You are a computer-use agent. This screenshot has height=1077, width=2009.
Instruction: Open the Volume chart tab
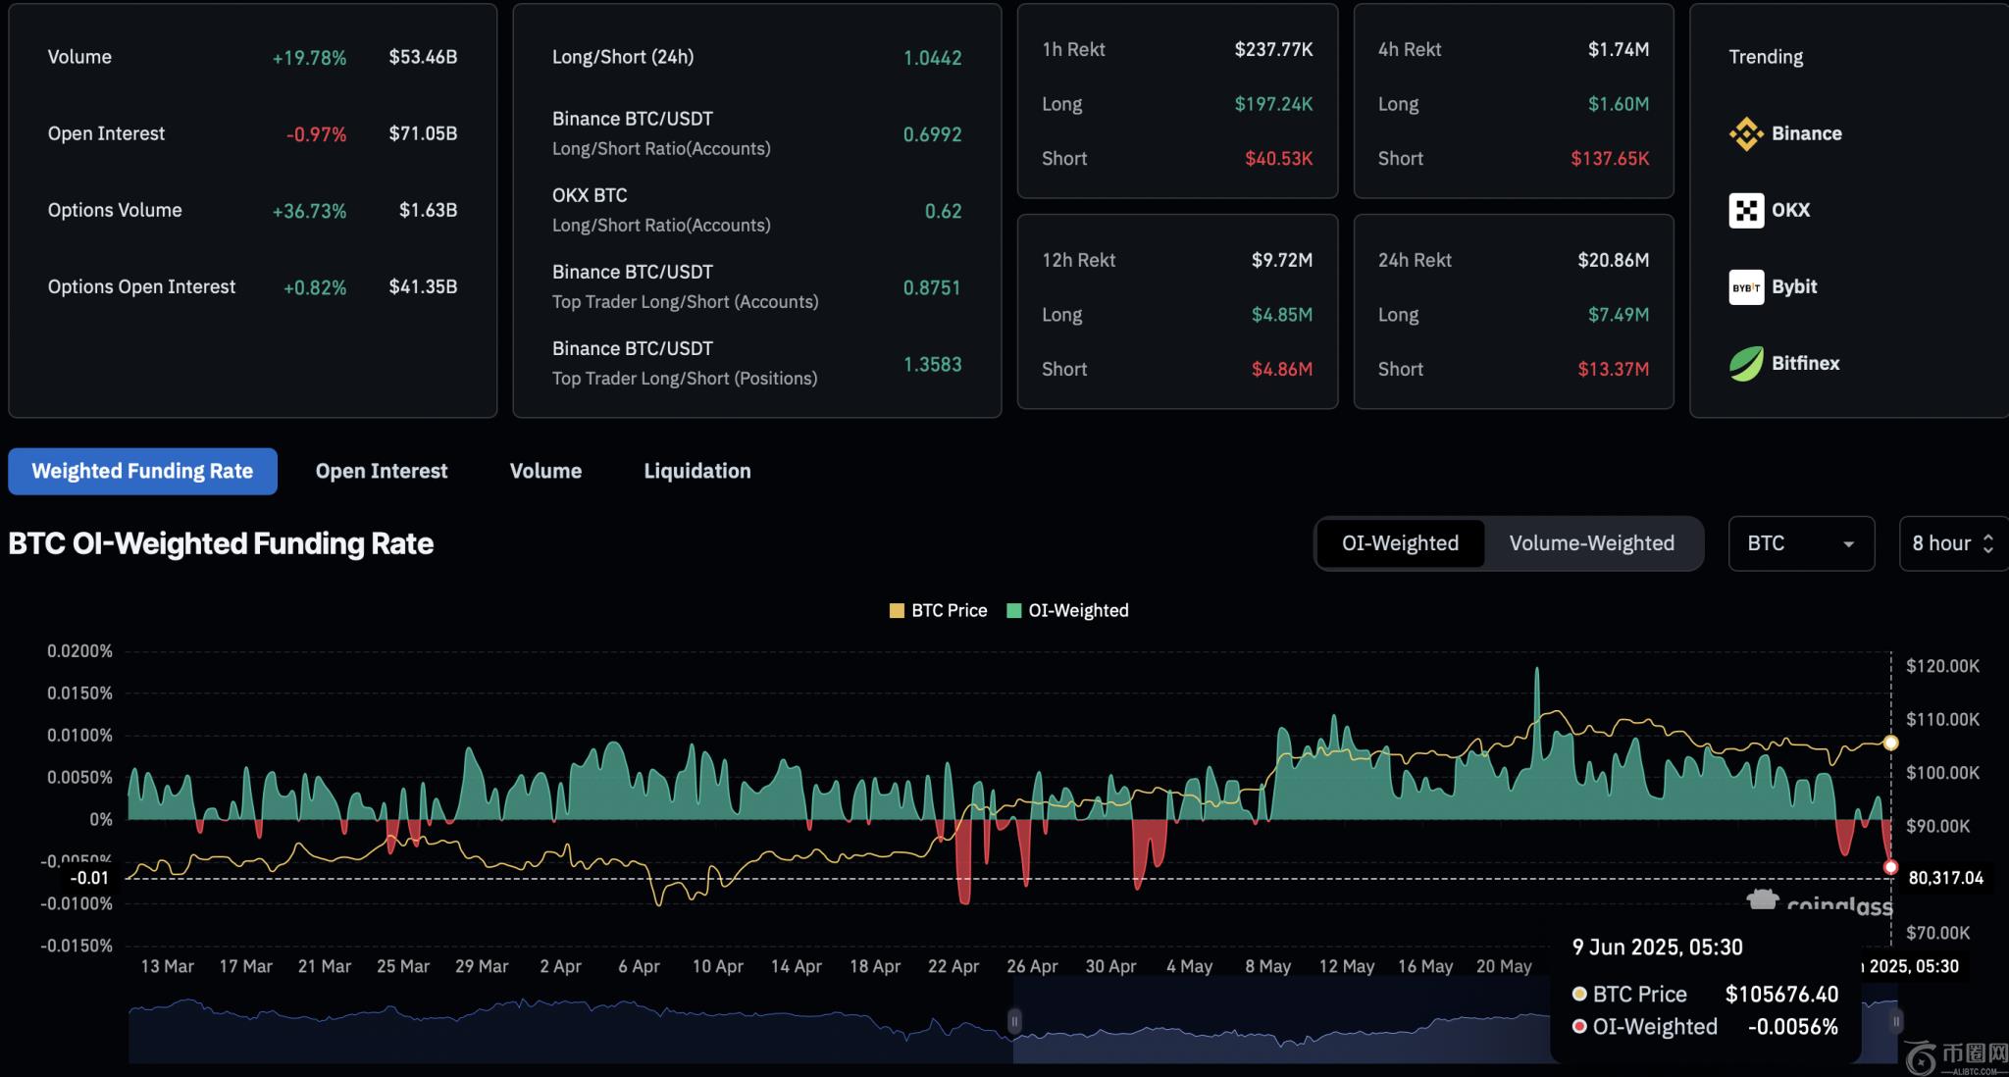point(545,471)
